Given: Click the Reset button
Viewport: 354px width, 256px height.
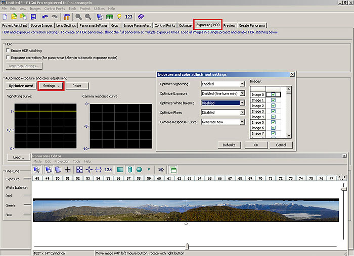Looking at the screenshot, I should 77,86.
